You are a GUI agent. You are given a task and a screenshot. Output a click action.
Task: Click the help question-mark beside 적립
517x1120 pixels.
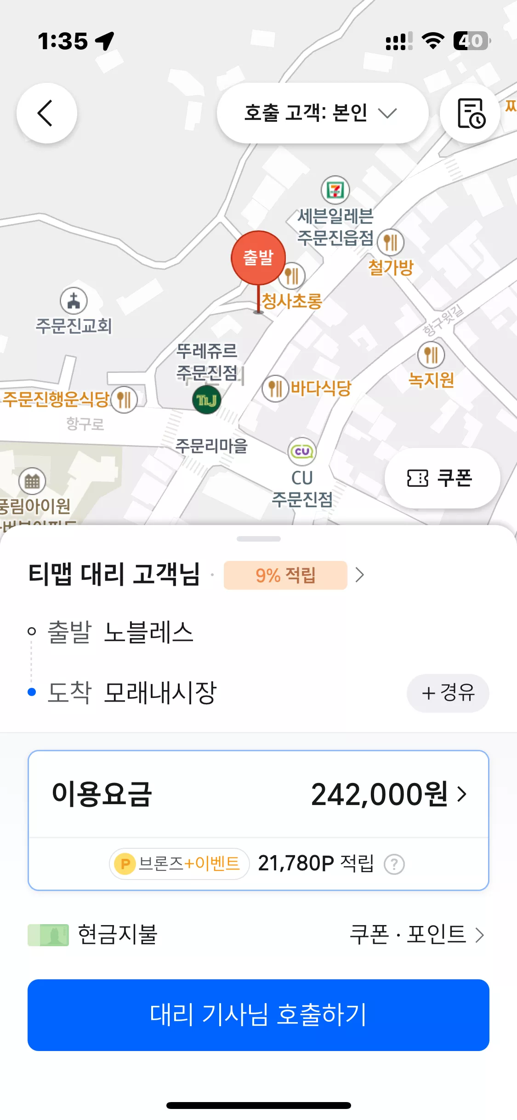point(394,864)
